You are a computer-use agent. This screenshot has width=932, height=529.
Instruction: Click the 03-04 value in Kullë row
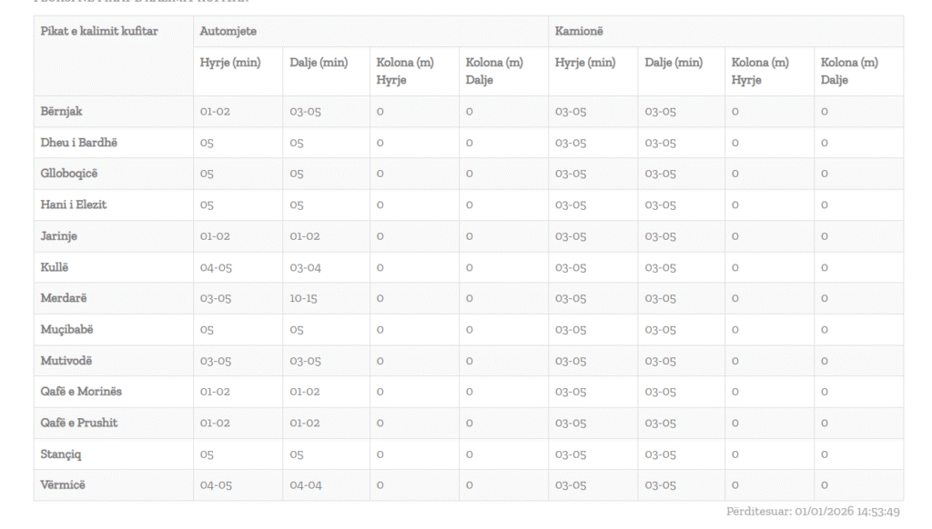[x=306, y=267]
